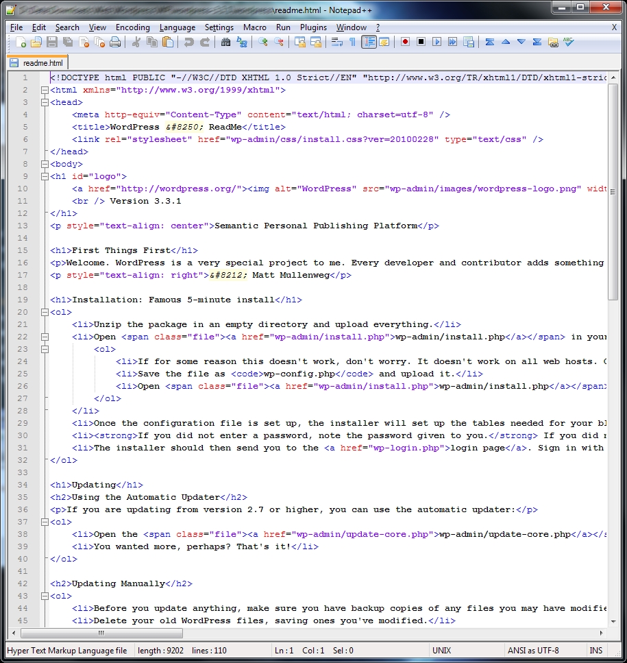The image size is (627, 663).
Task: Collapse the nested ol fold on line 23
Action: tap(45, 349)
